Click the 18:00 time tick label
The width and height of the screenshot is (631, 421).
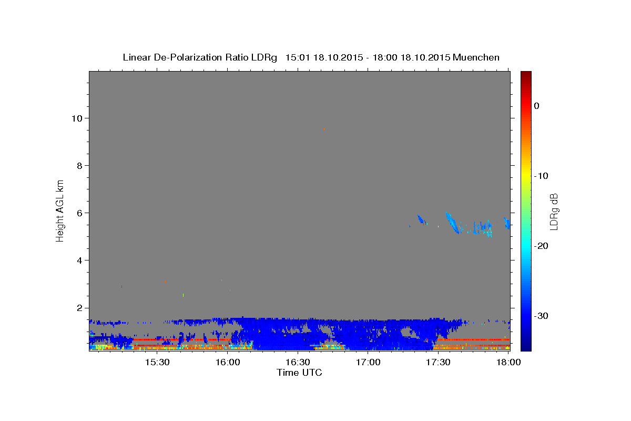click(508, 363)
